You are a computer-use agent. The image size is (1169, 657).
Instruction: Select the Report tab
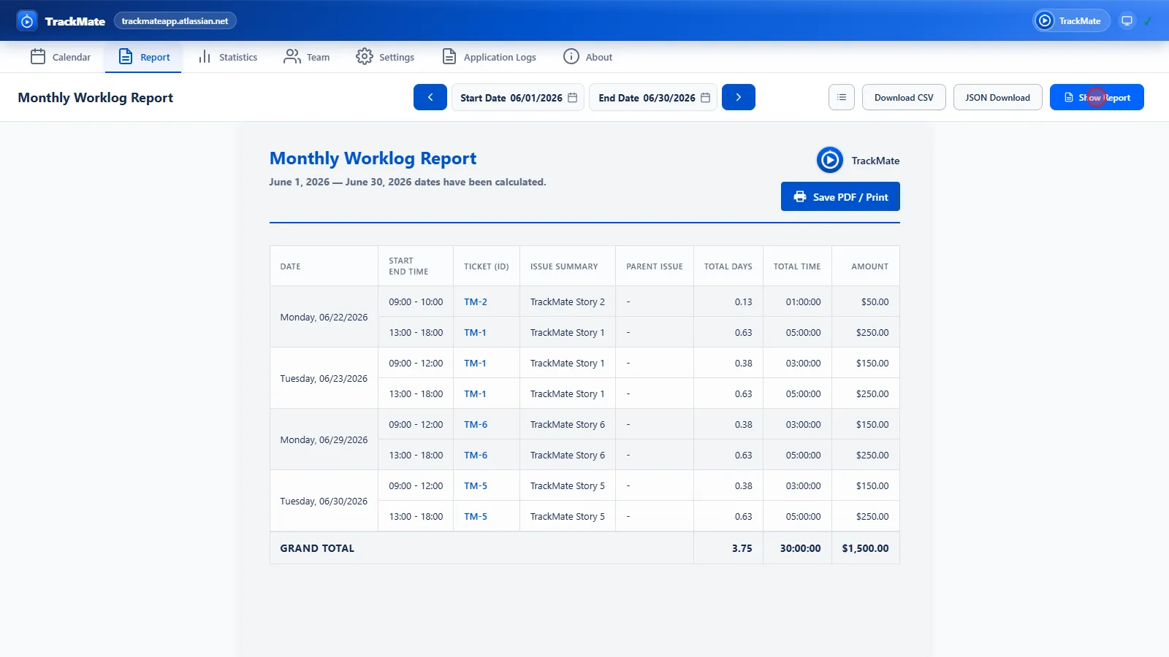tap(143, 57)
